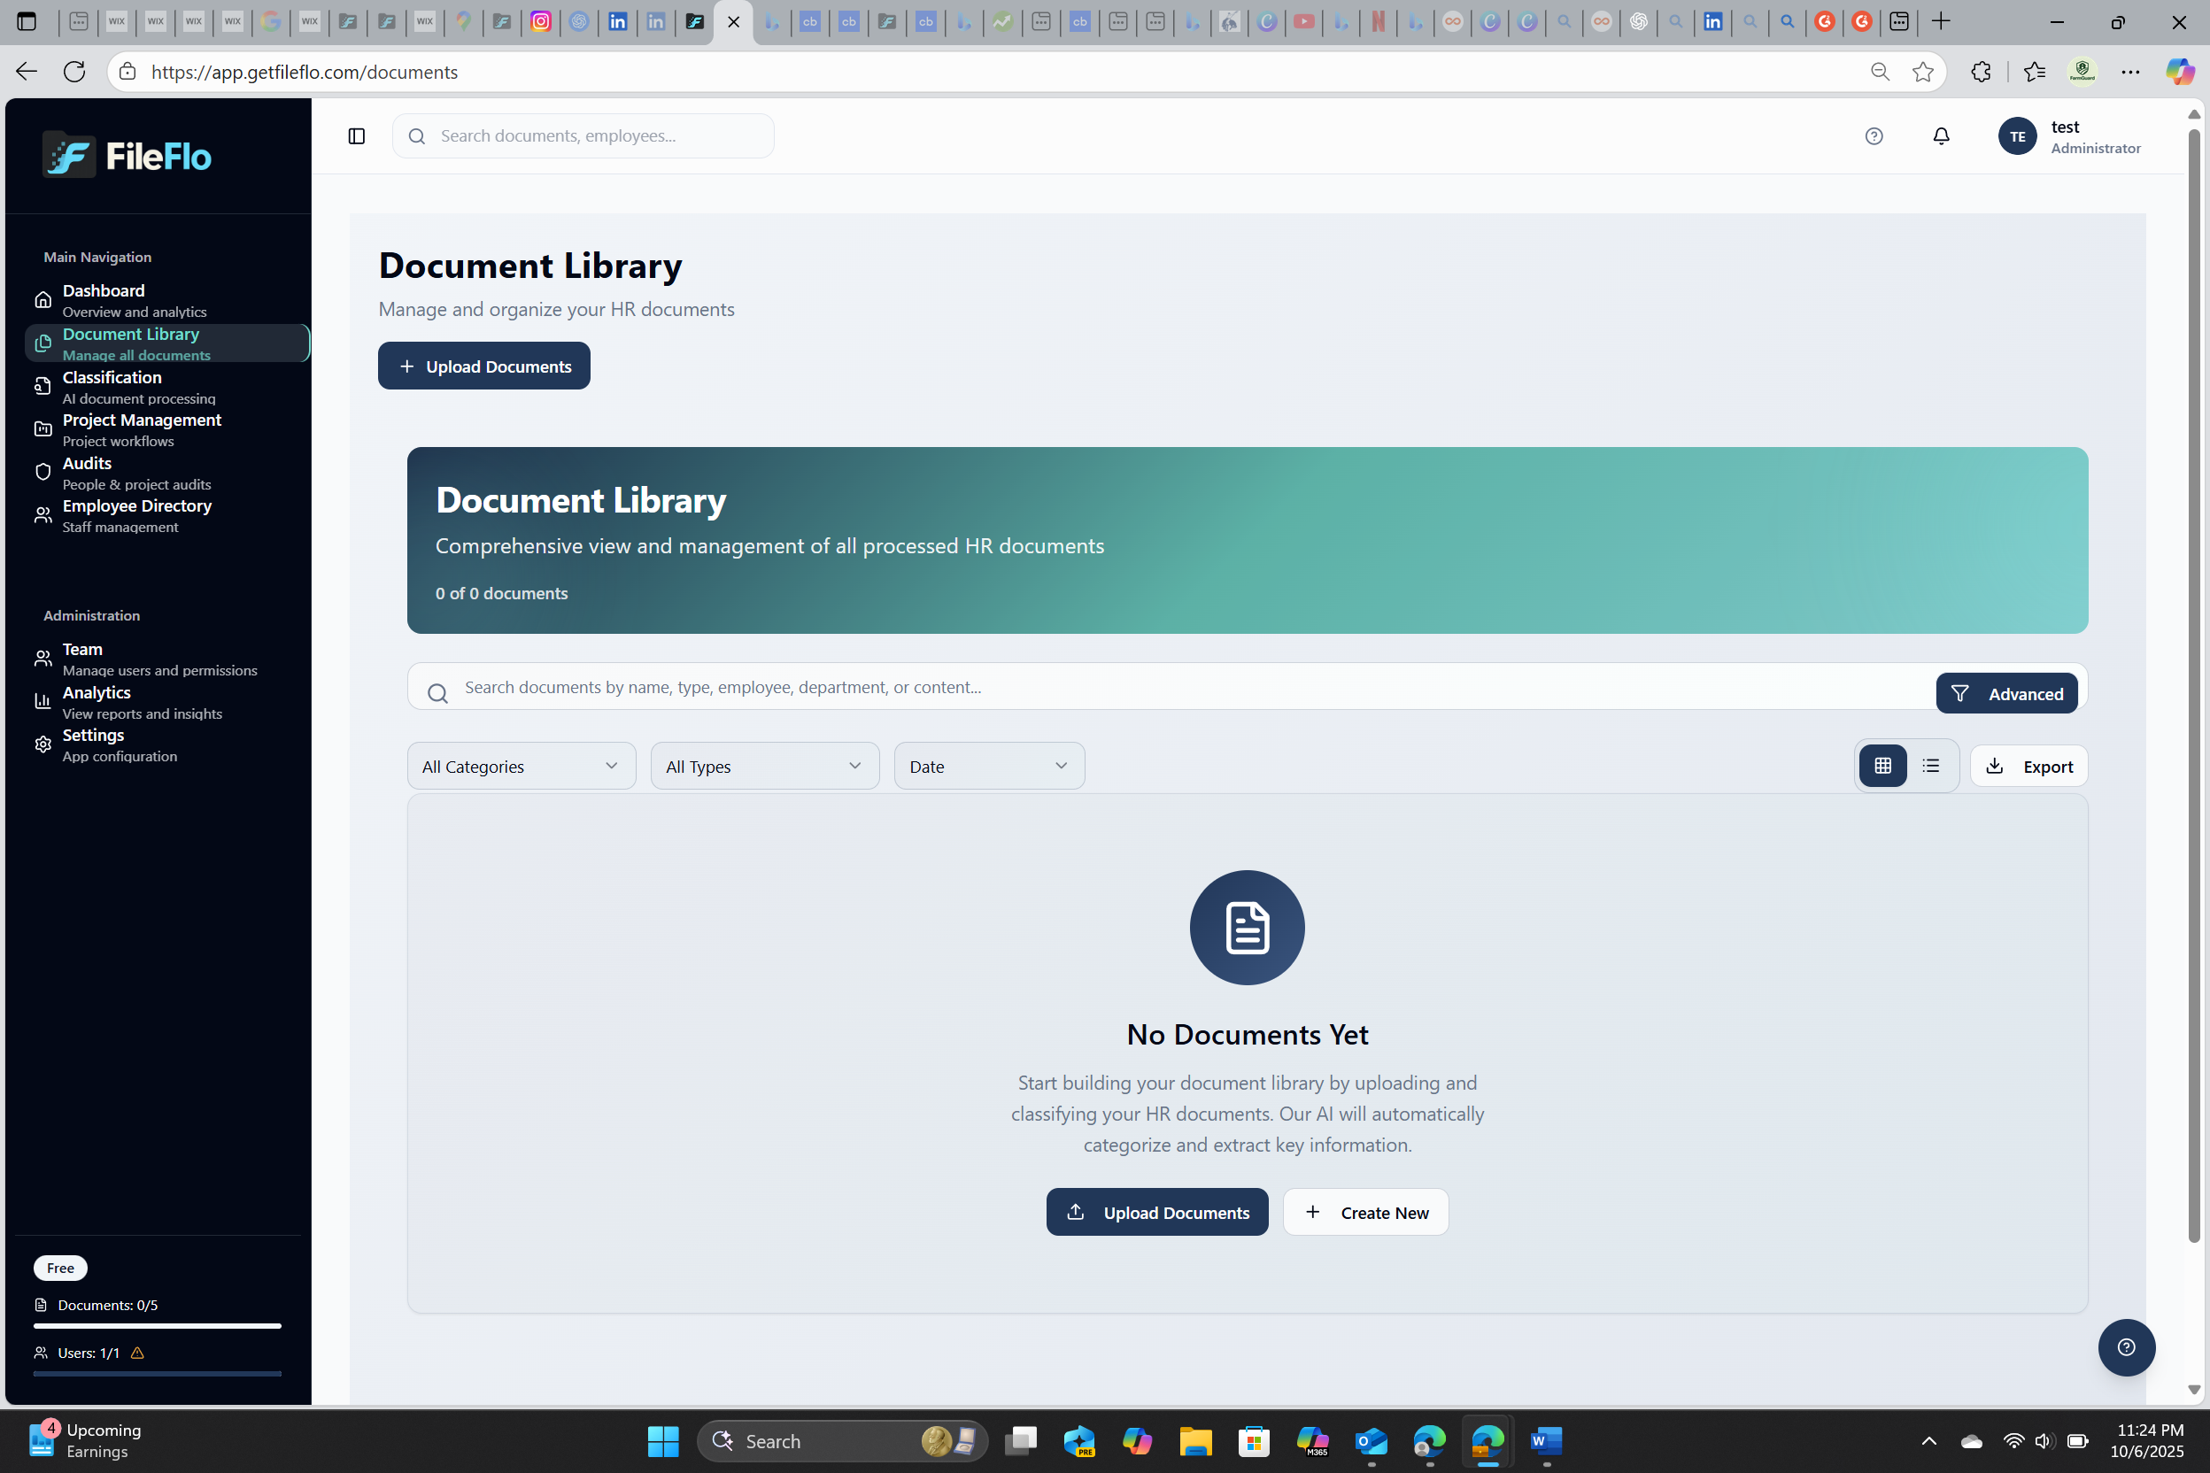Focus the document search field
The height and width of the screenshot is (1473, 2210).
1127,687
